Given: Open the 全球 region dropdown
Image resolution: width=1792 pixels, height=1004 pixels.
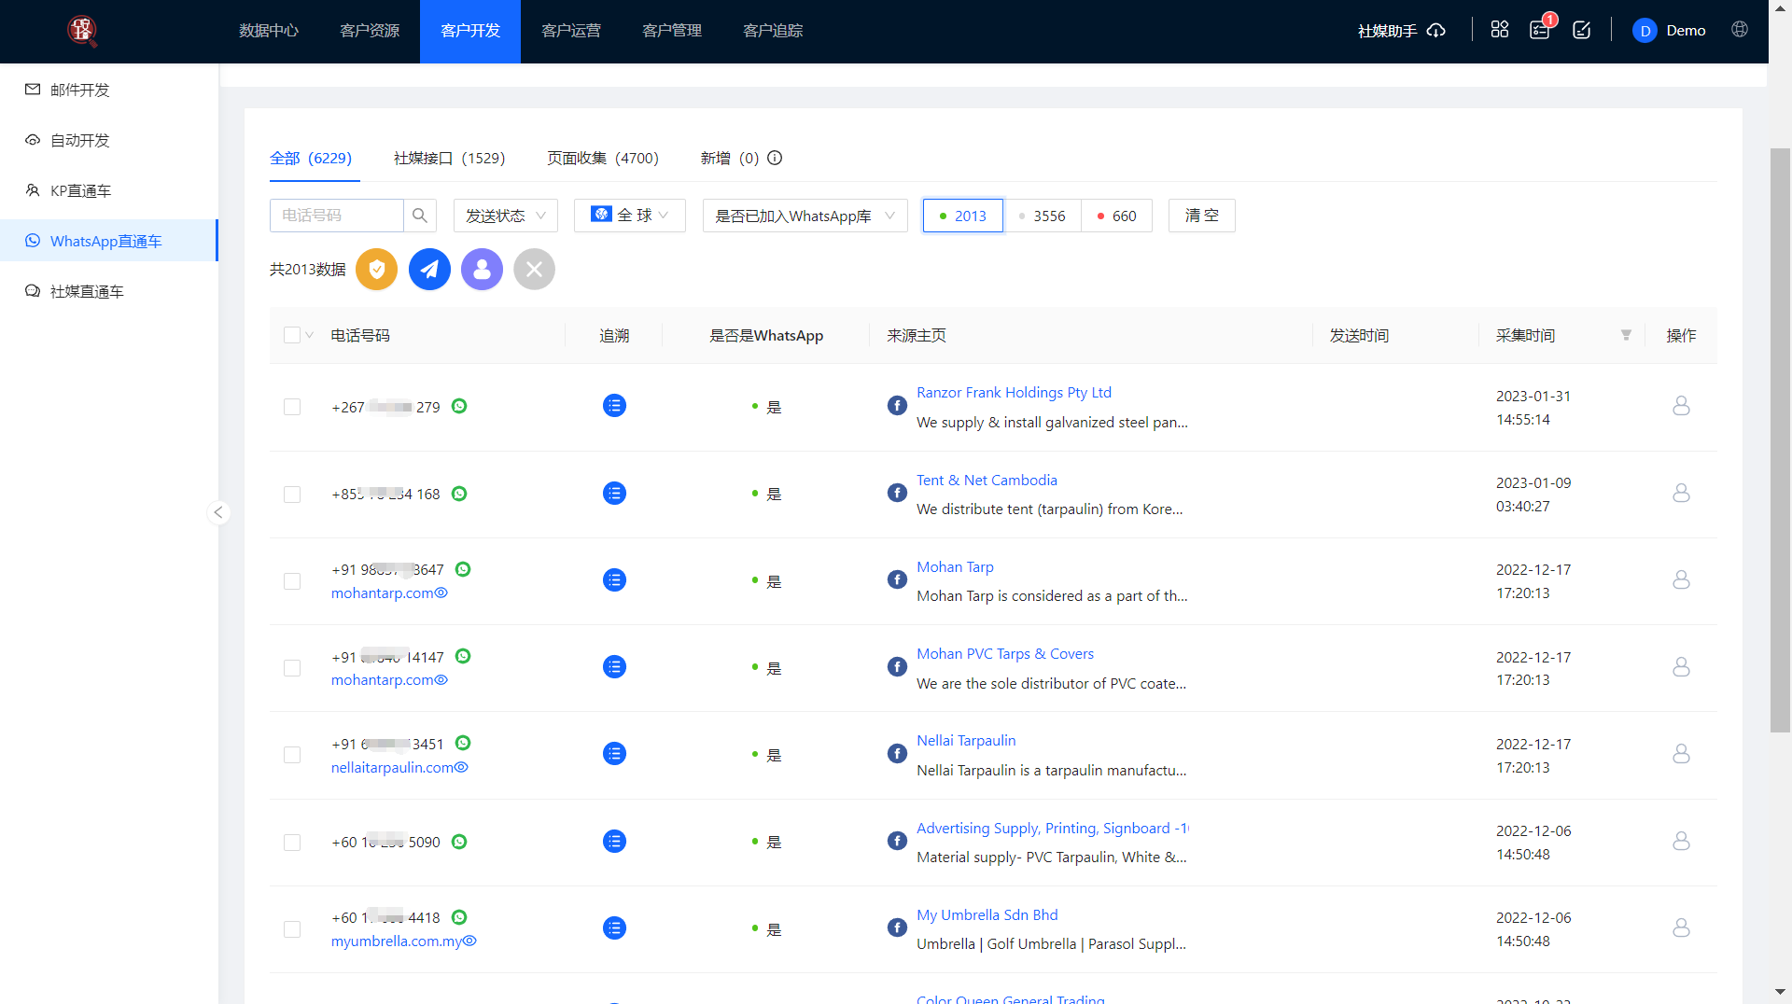Looking at the screenshot, I should pos(630,216).
